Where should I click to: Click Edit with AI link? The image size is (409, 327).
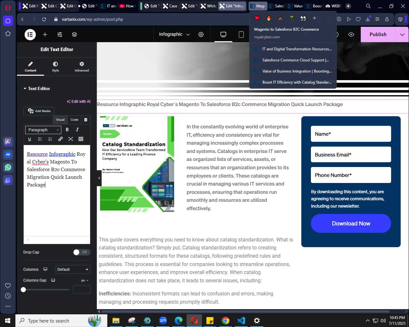pos(79,102)
